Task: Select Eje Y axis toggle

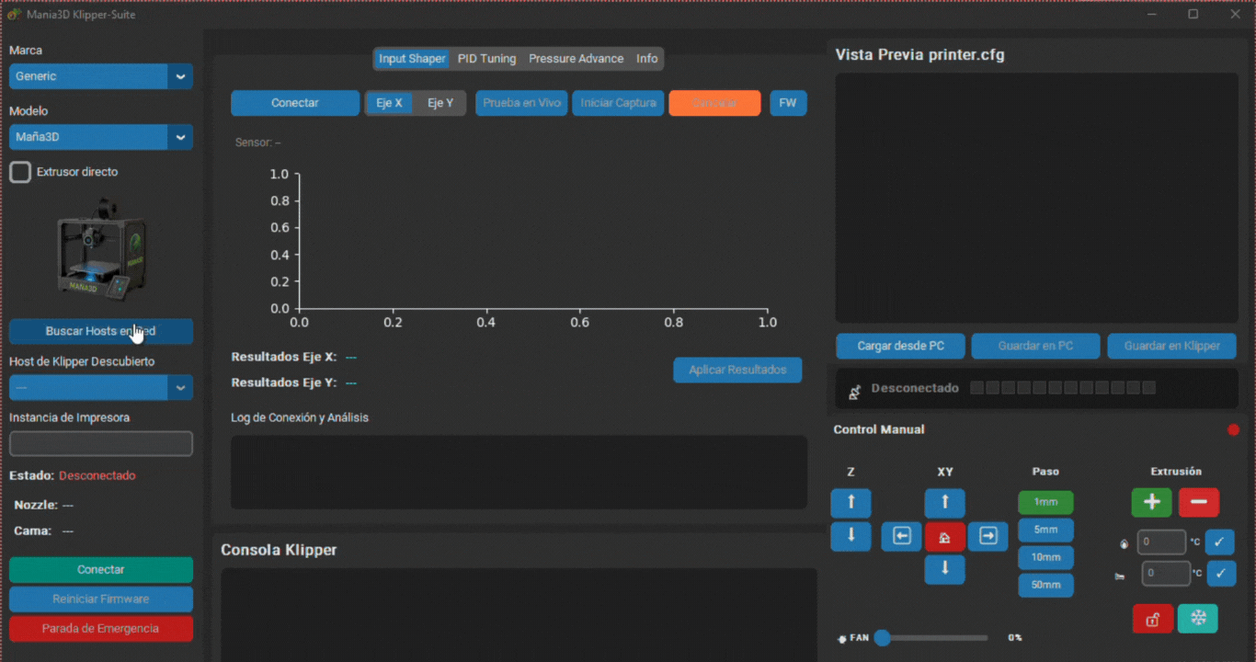Action: [x=440, y=103]
